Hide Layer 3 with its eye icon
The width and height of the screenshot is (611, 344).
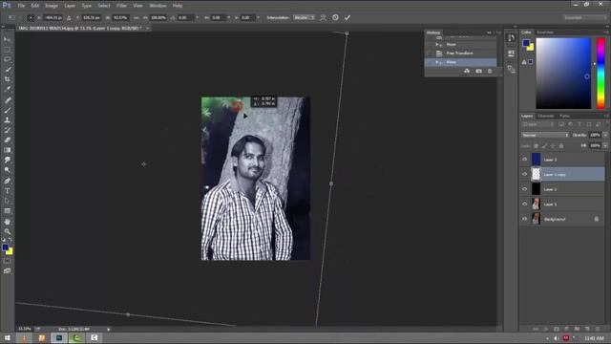coord(524,160)
